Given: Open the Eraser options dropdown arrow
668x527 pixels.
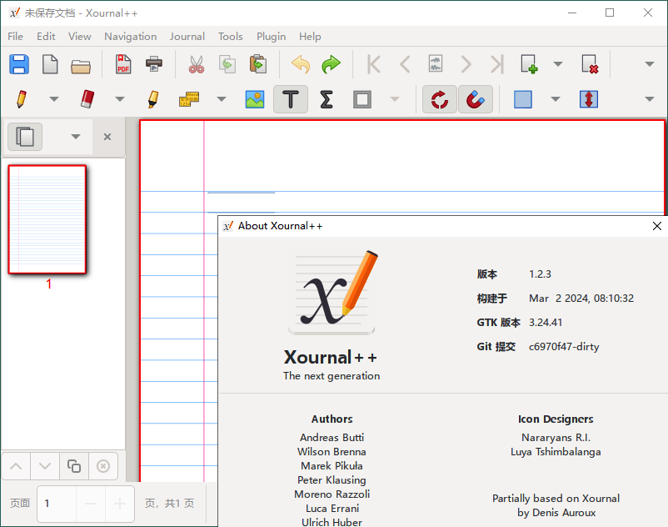Looking at the screenshot, I should [119, 99].
